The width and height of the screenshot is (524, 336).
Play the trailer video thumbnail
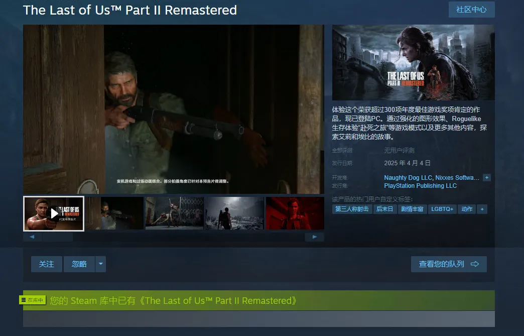(54, 213)
